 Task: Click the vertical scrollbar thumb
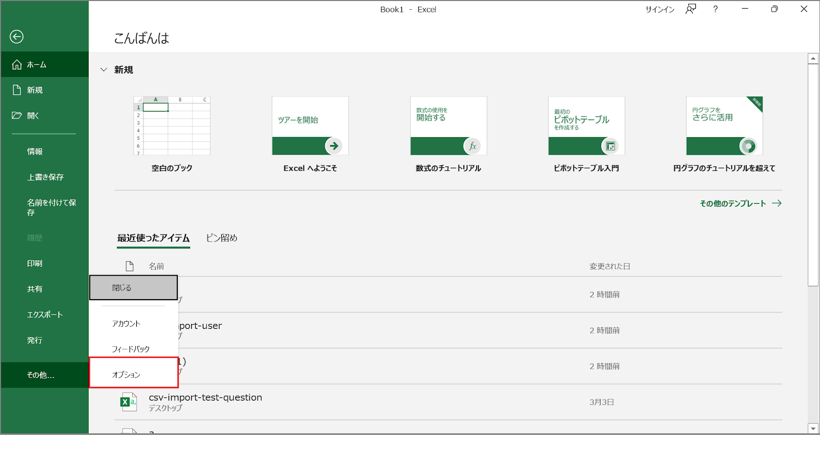click(x=813, y=175)
